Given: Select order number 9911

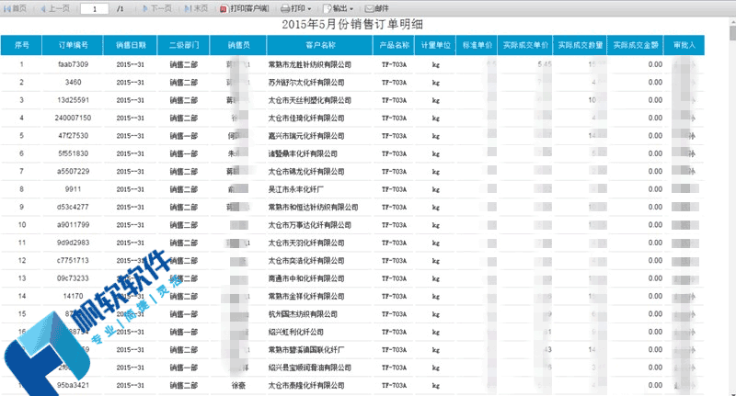Looking at the screenshot, I should click(x=73, y=189).
